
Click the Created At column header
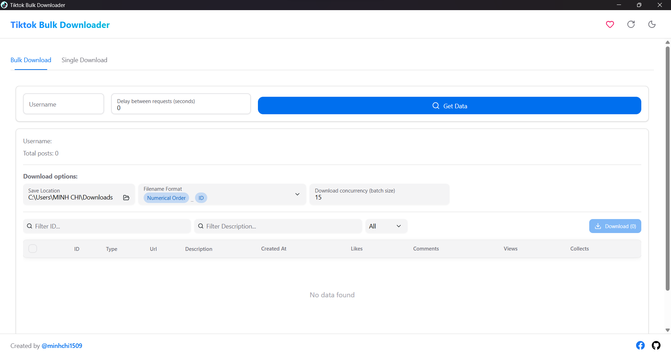point(274,249)
